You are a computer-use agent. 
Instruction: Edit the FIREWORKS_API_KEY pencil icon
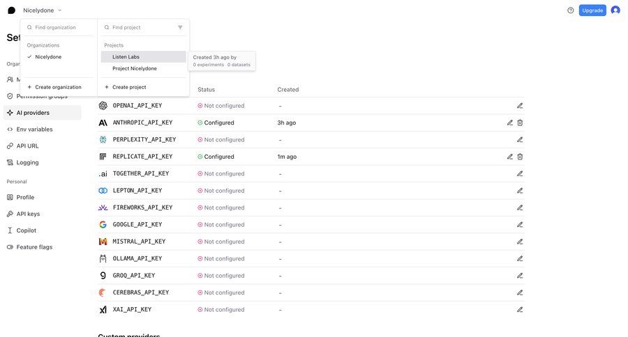pos(520,208)
